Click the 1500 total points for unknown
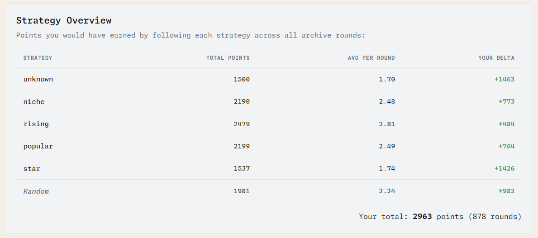This screenshot has width=538, height=238. [242, 79]
